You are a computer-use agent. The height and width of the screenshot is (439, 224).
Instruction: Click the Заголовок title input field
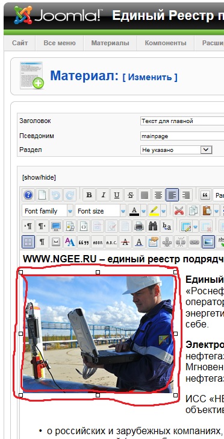[x=182, y=121]
